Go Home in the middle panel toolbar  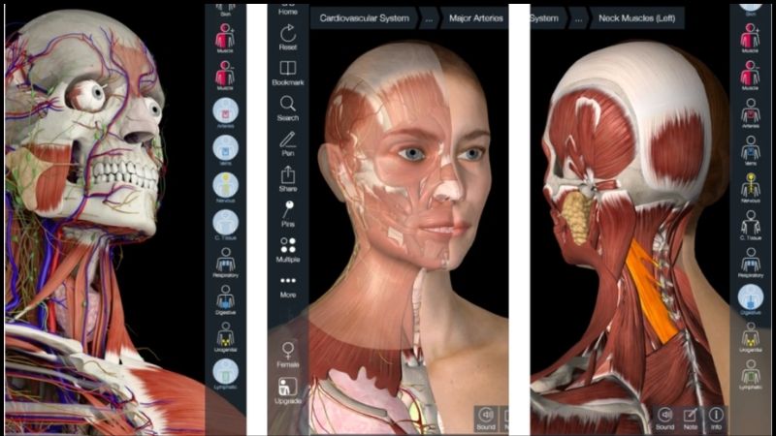click(288, 9)
